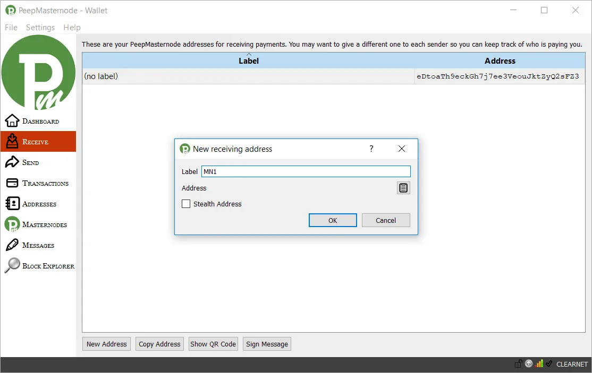Focus the Label field containing MN1
The width and height of the screenshot is (592, 373).
click(306, 171)
